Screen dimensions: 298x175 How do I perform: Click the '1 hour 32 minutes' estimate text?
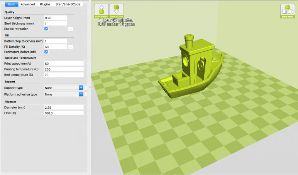pos(116,20)
